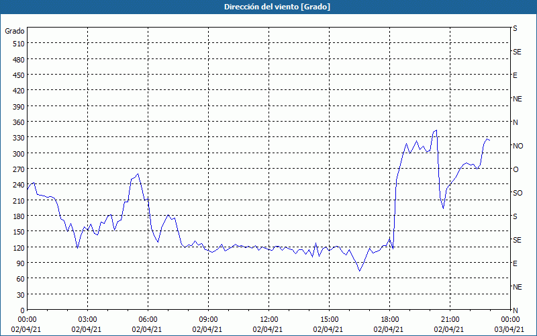Click the NO compass label

pyautogui.click(x=518, y=146)
